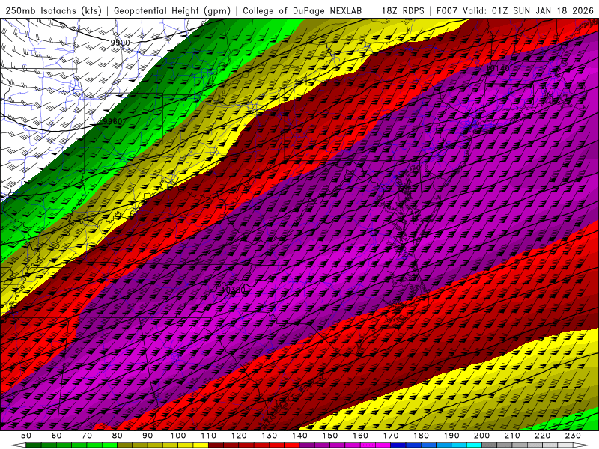Click the 60 knot legend label
Screen dimensions: 599x449
[x=56, y=436]
